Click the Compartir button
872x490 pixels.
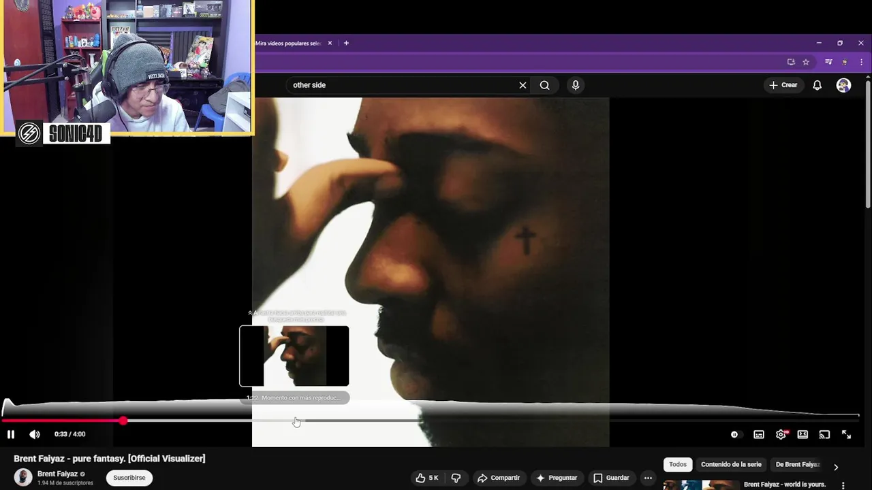pos(499,478)
